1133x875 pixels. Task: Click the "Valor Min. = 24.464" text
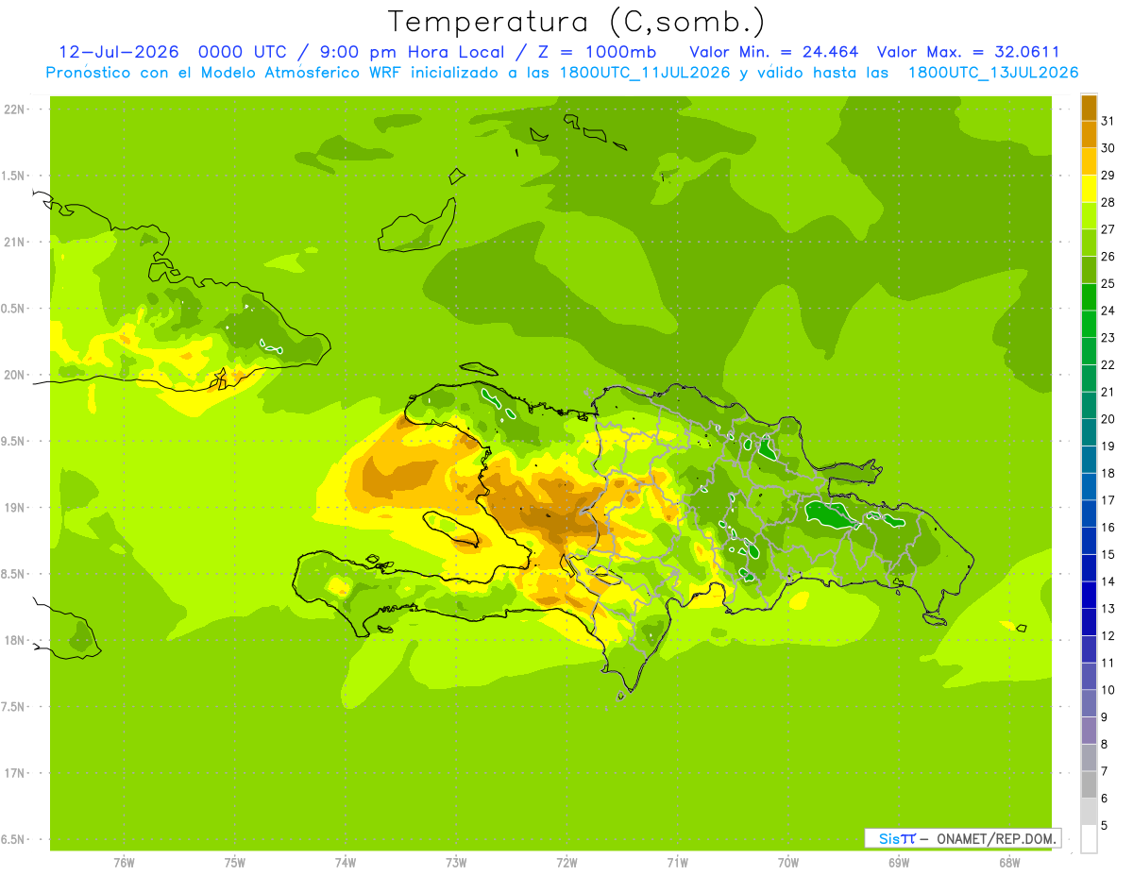(x=774, y=51)
